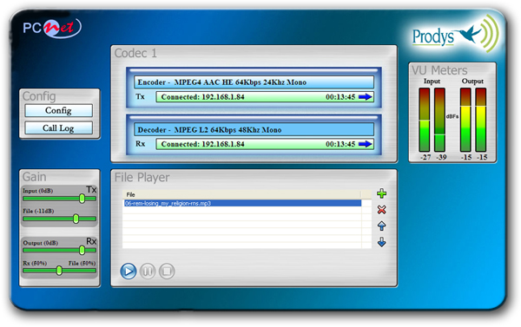The image size is (521, 327).
Task: Open the Call Log
Action: 58,128
